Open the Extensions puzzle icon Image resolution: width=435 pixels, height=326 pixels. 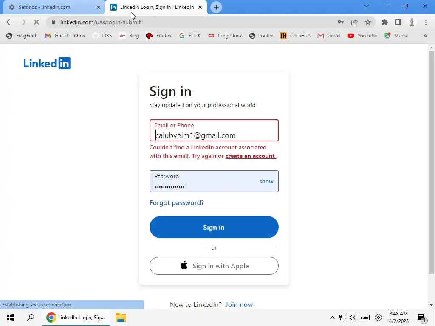(x=384, y=22)
